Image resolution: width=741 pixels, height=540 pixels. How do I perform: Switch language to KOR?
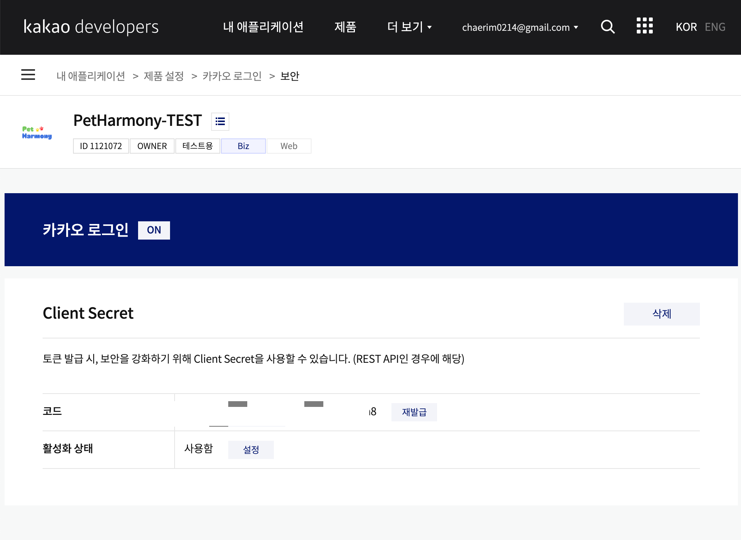[686, 27]
